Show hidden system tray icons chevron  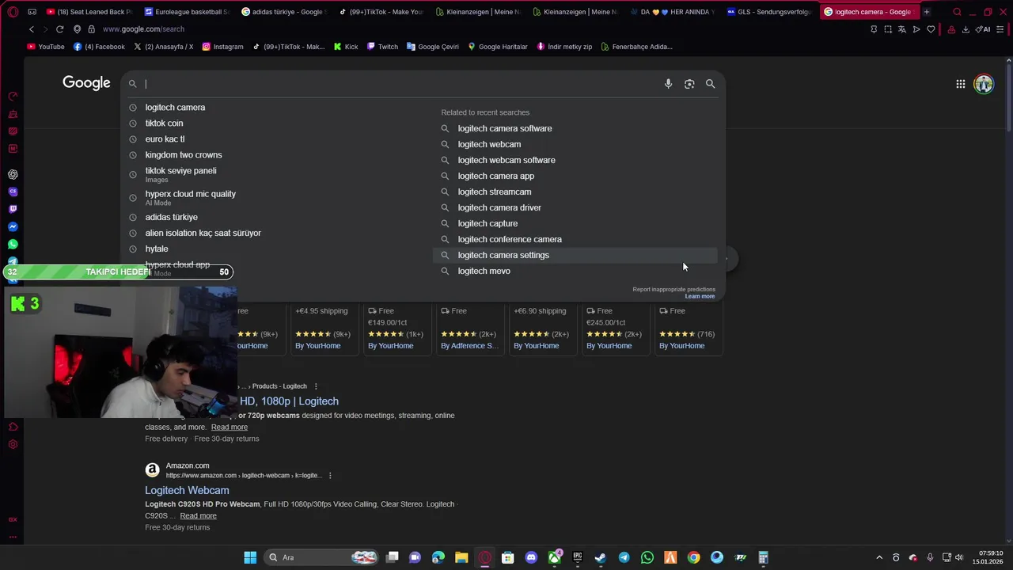click(x=878, y=557)
